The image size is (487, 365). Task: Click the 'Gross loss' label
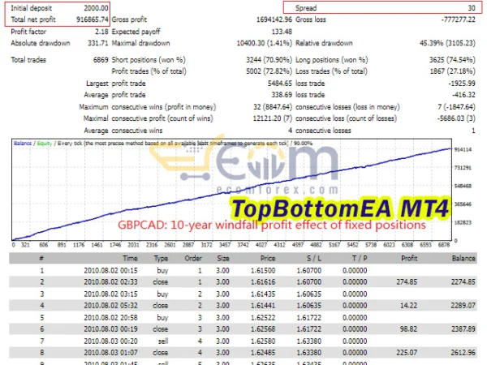point(311,19)
